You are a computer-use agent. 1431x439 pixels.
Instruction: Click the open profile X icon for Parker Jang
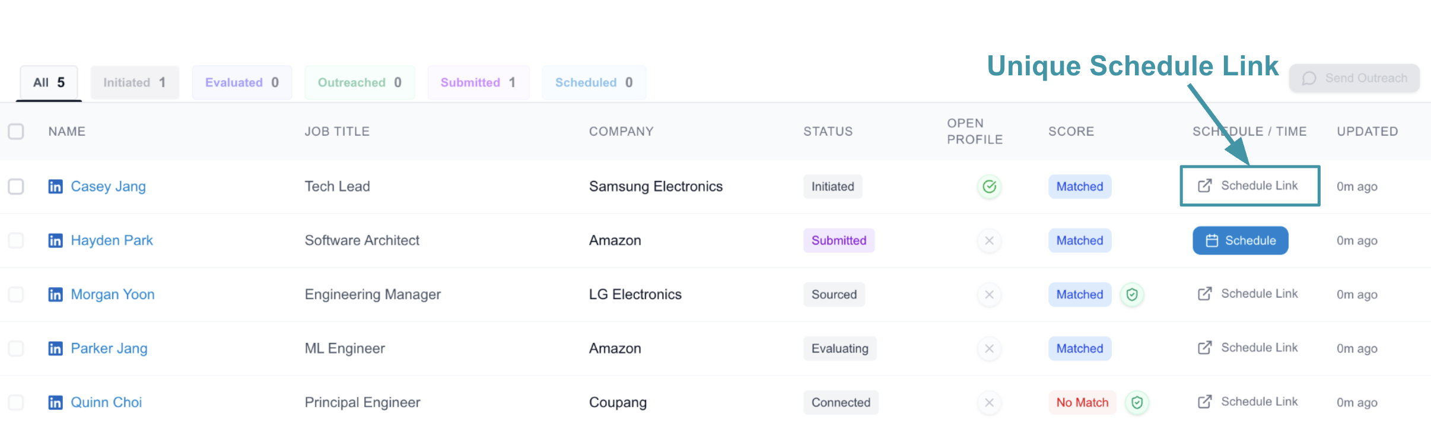(989, 349)
